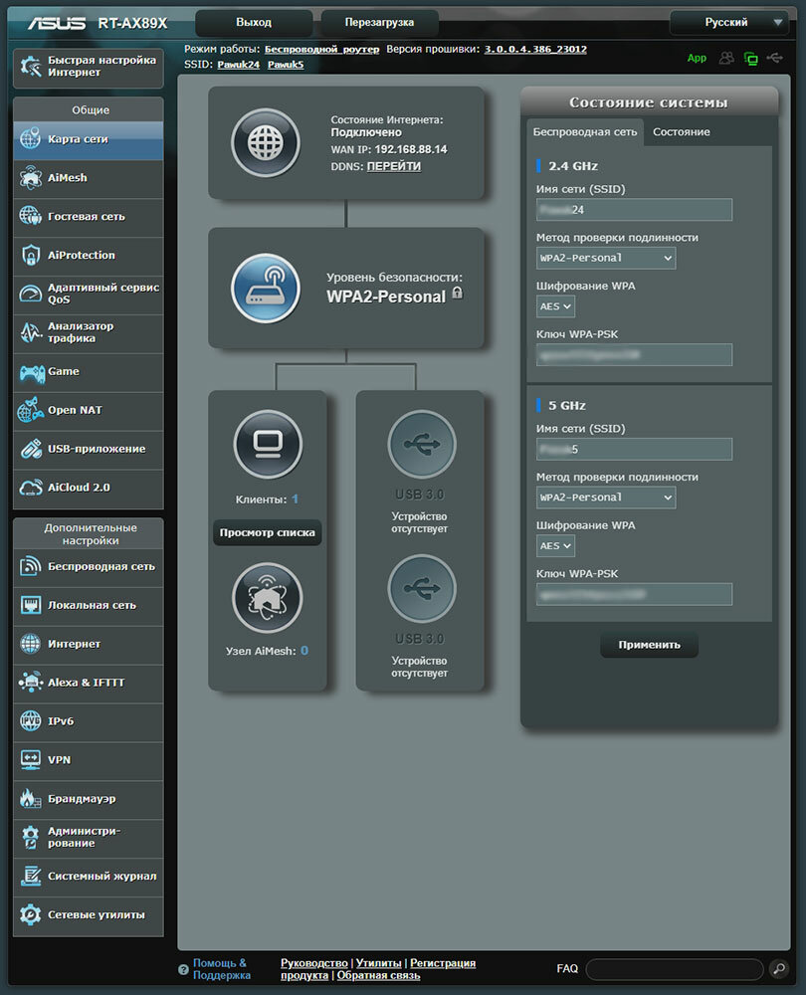Open Administration (Администрирование) page

pyautogui.click(x=89, y=838)
